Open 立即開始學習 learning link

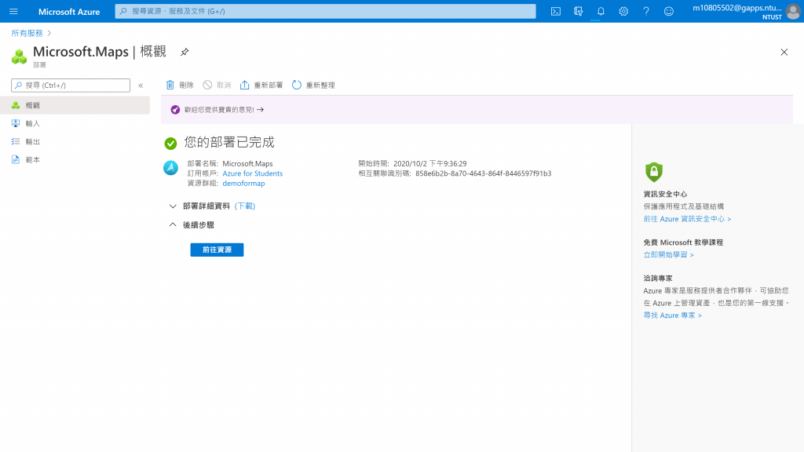(669, 255)
